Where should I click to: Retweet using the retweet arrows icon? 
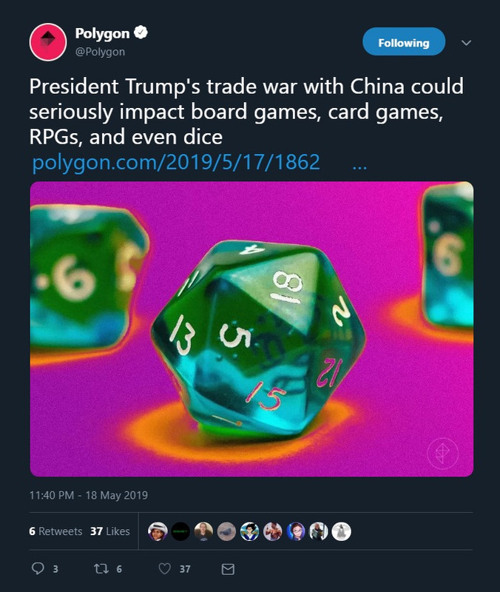click(x=101, y=568)
